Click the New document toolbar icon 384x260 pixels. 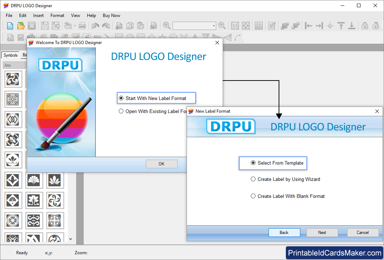click(x=10, y=26)
